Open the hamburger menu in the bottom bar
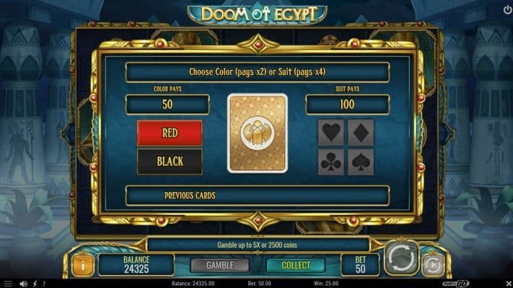Image resolution: width=513 pixels, height=288 pixels. 8,284
